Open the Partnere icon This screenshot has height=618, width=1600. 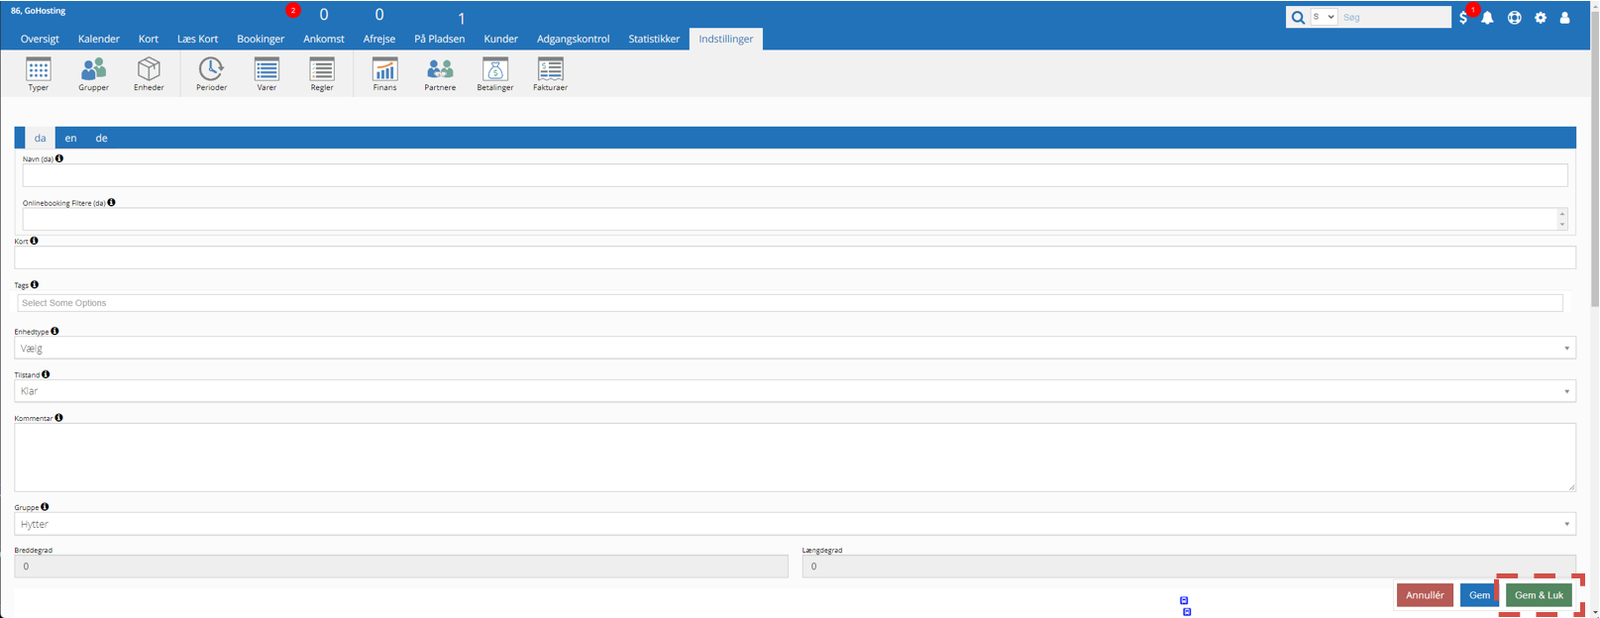pos(440,72)
